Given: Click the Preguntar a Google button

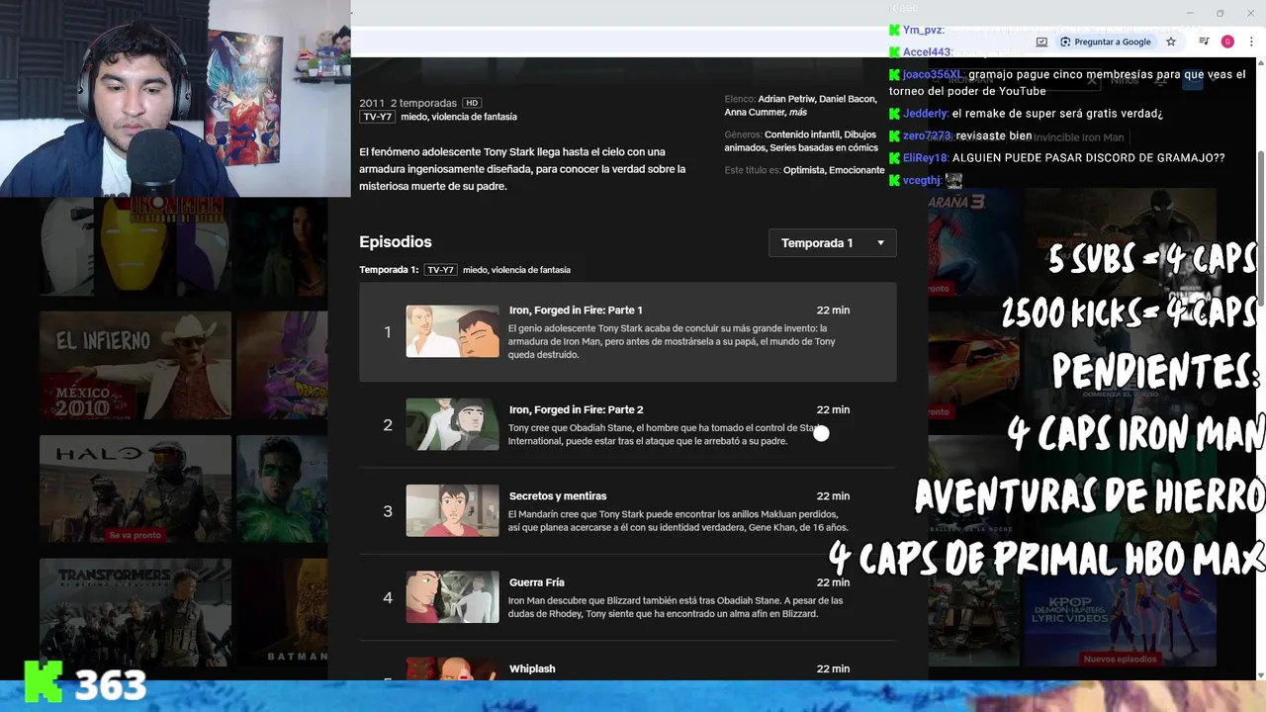Looking at the screenshot, I should pos(1106,42).
